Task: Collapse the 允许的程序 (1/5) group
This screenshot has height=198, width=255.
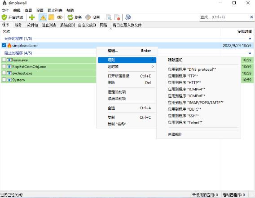Action: tap(250, 39)
